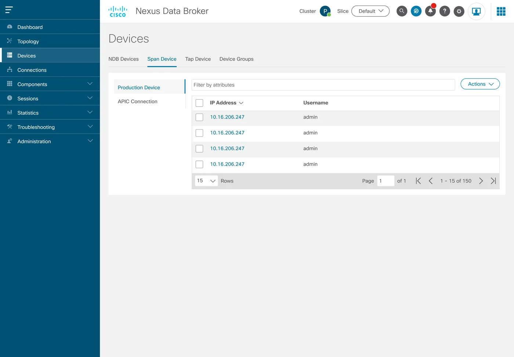This screenshot has width=514, height=357.
Task: Check the third 10.16.206.247 row checkbox
Action: coord(199,149)
